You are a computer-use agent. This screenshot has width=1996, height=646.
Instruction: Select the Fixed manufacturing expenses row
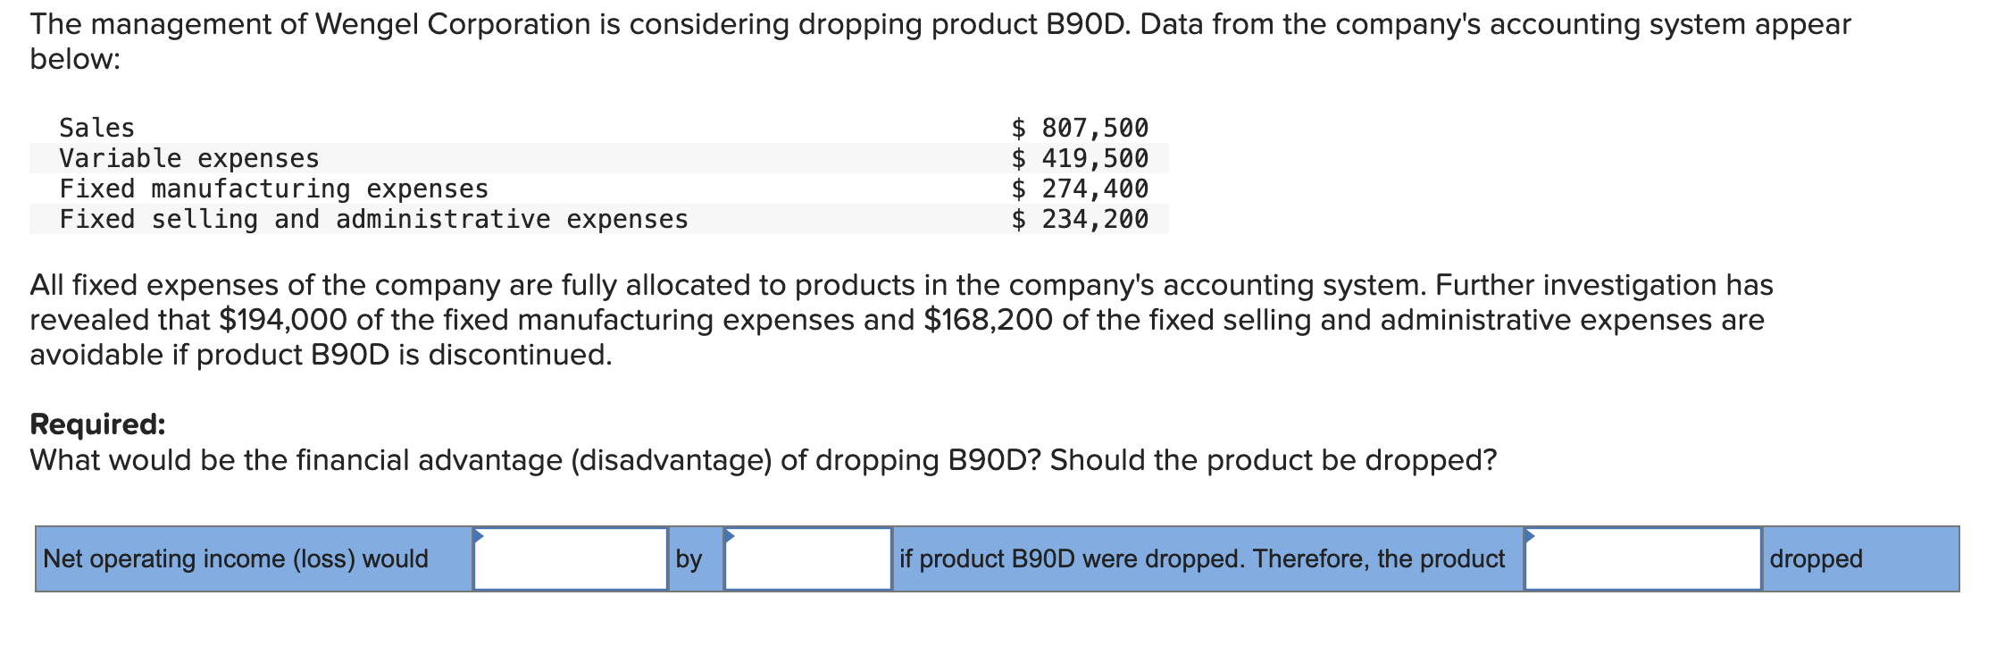tap(273, 189)
